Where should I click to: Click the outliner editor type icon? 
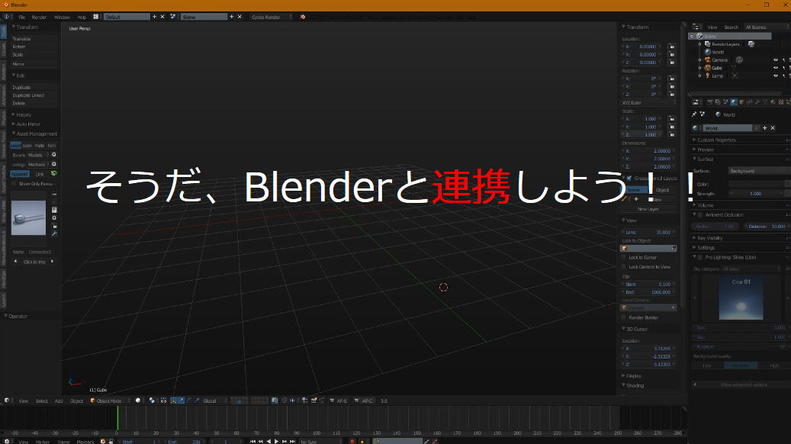(x=695, y=27)
